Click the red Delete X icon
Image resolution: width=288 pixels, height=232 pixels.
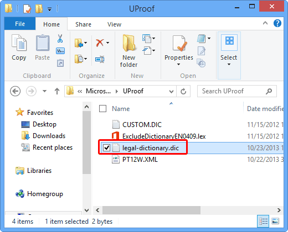100,43
